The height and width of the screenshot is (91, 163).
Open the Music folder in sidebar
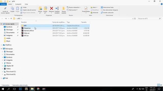8,41
